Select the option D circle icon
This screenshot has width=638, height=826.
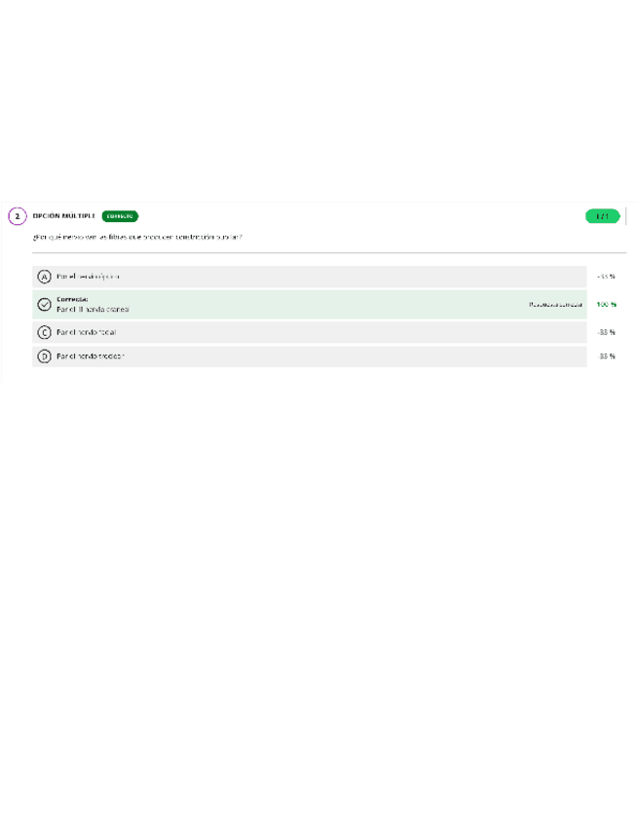tap(44, 357)
